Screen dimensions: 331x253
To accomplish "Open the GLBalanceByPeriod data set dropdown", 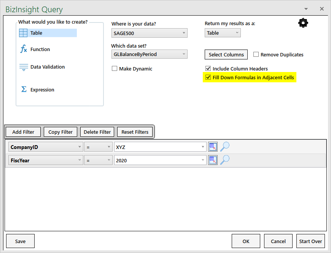I will (x=149, y=54).
